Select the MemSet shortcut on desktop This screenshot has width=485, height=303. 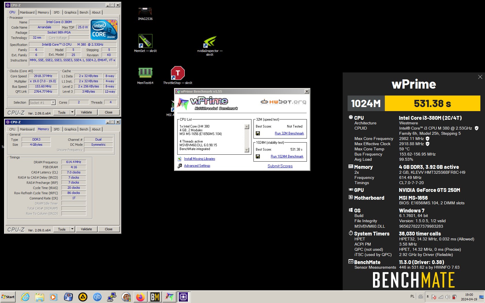[145, 43]
